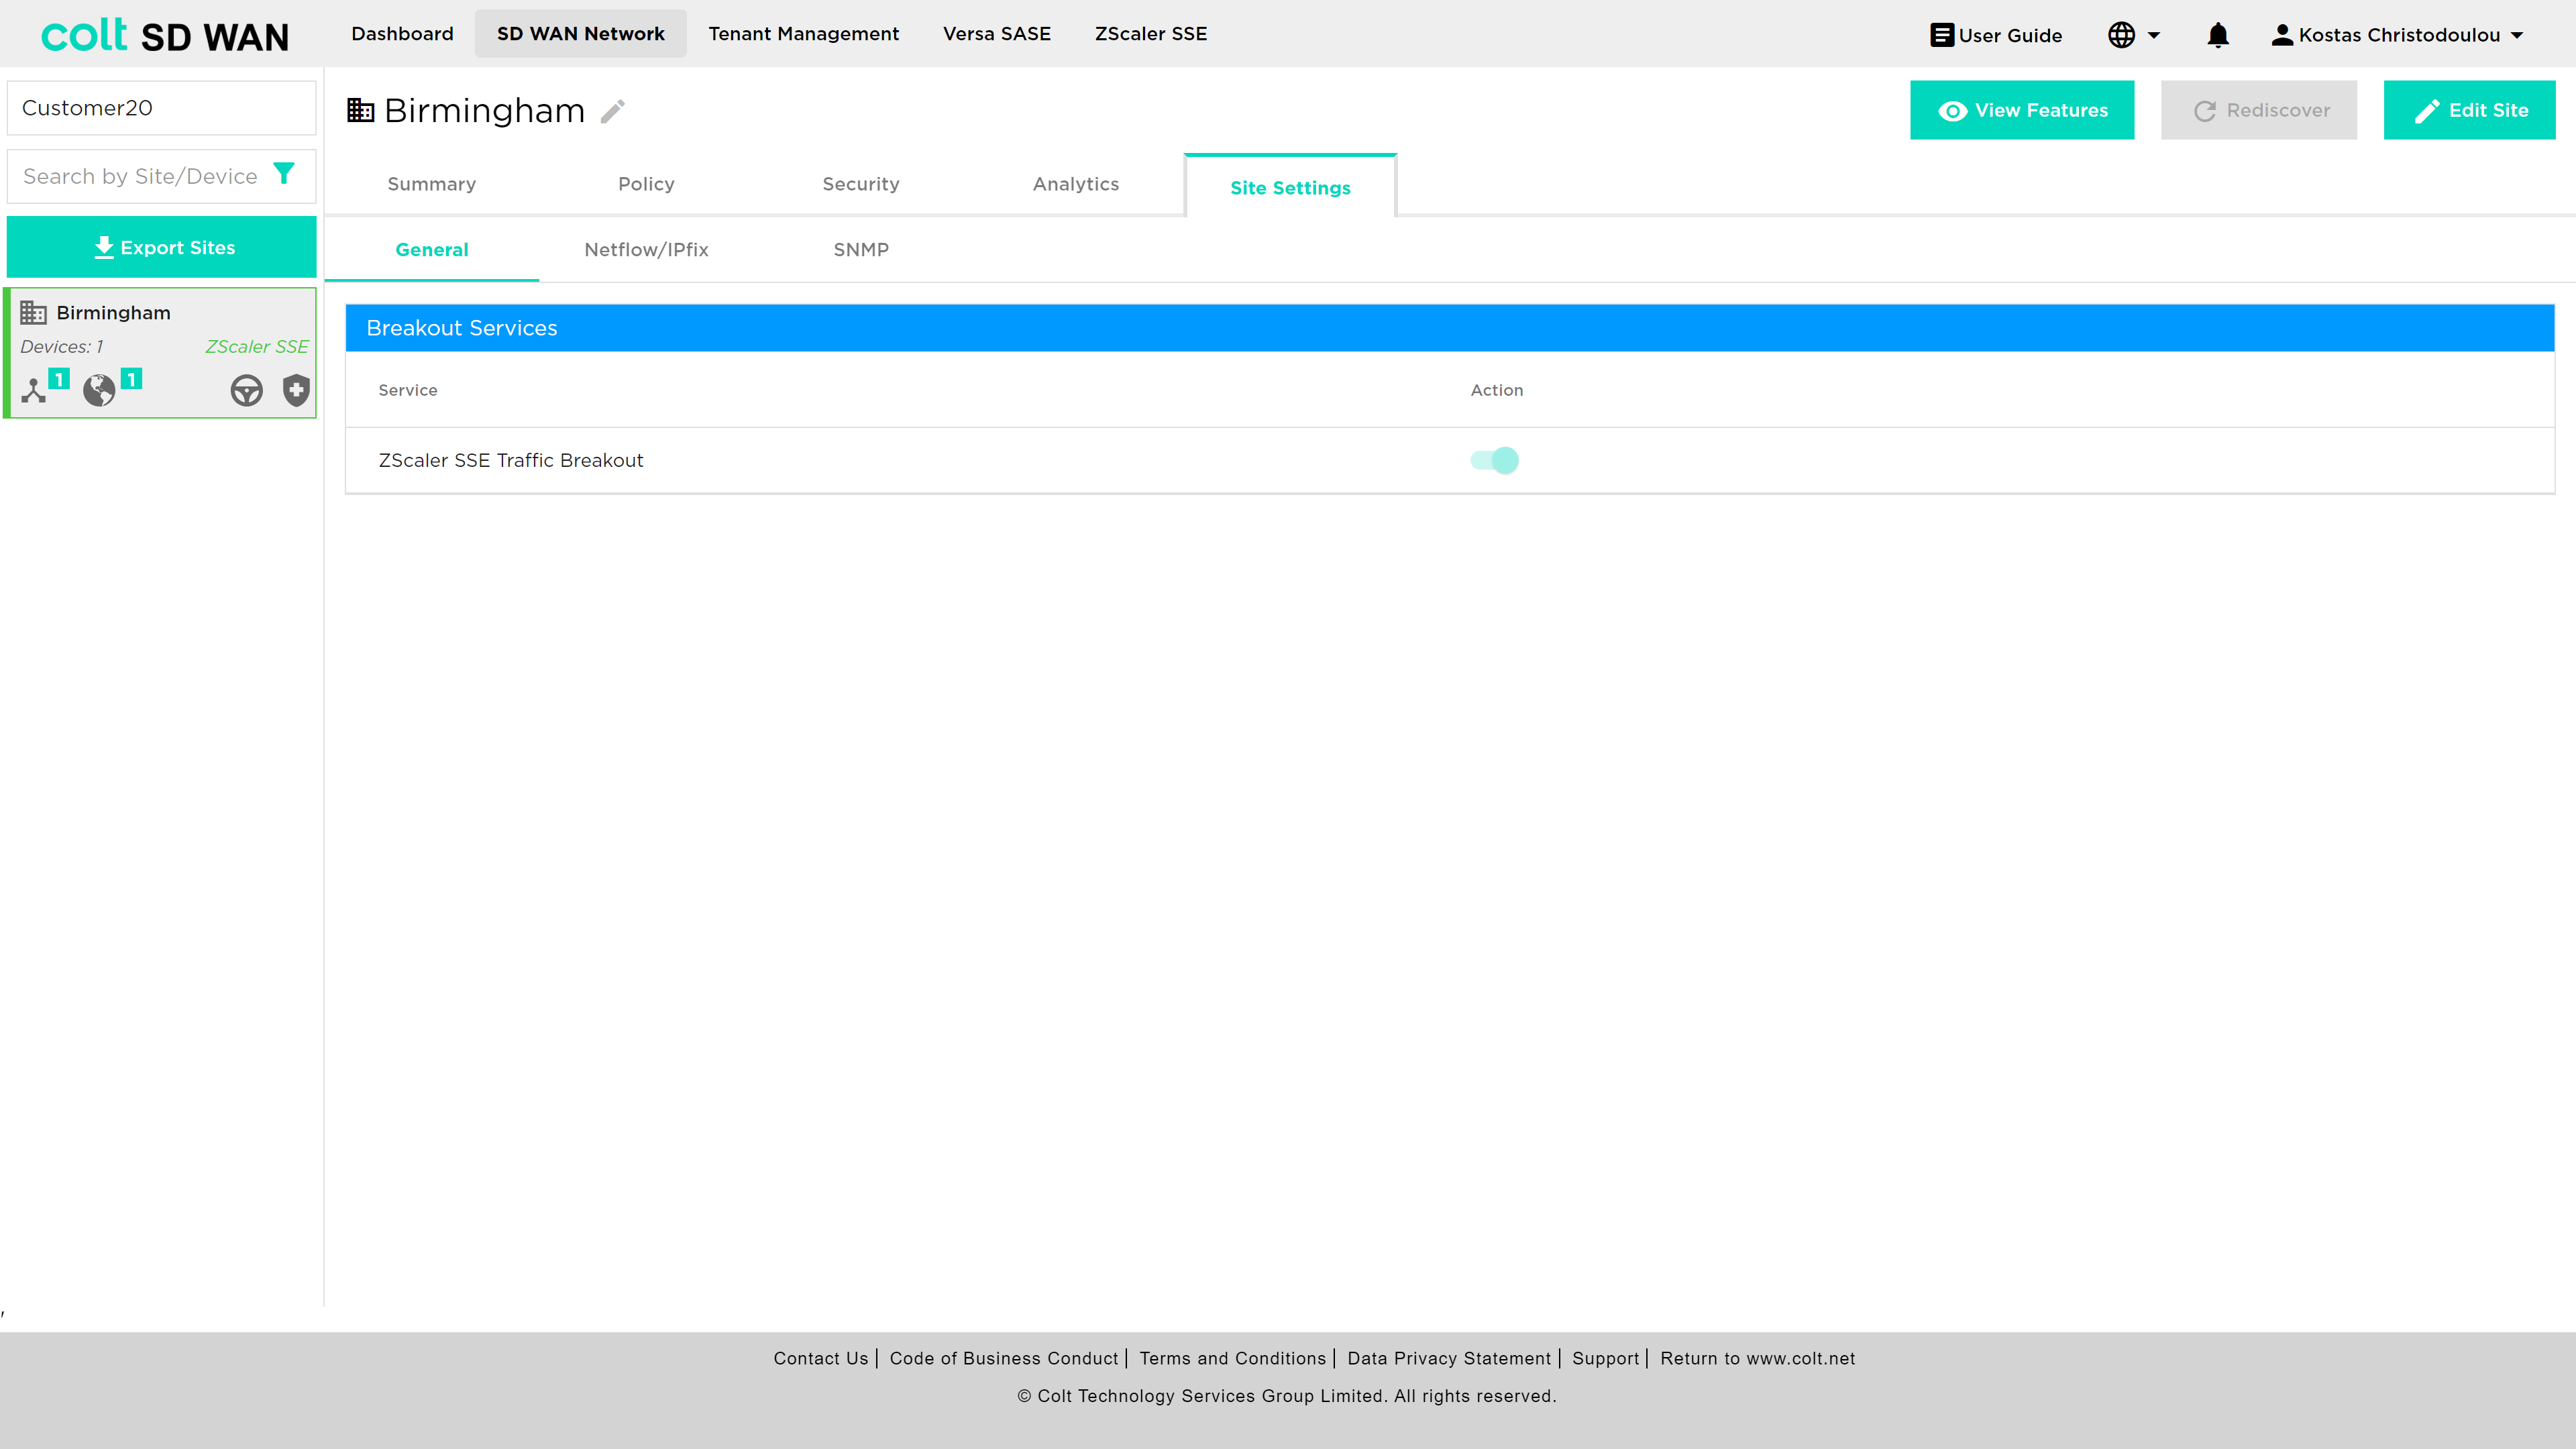Expand Kostas Christodoulou user menu

coord(2397,35)
